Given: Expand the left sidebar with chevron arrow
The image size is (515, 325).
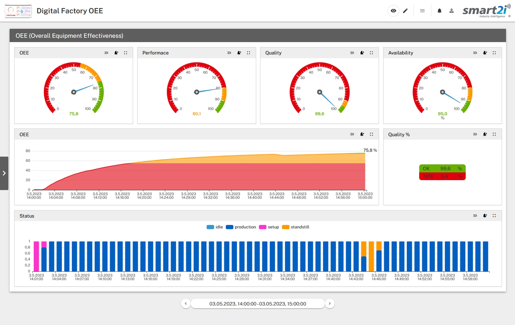Looking at the screenshot, I should [x=4, y=173].
